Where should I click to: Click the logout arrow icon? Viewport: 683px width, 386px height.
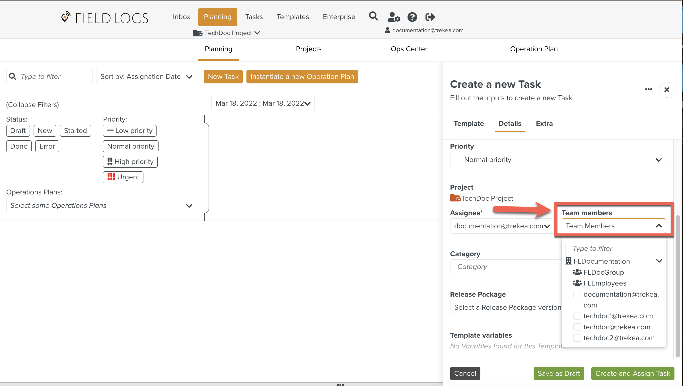(430, 17)
